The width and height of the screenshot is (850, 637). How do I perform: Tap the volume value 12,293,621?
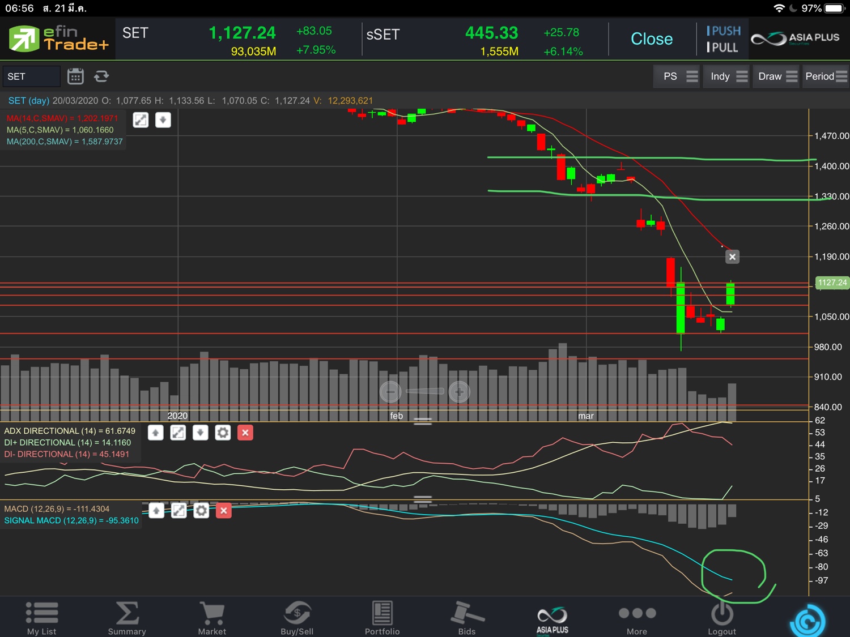click(350, 101)
